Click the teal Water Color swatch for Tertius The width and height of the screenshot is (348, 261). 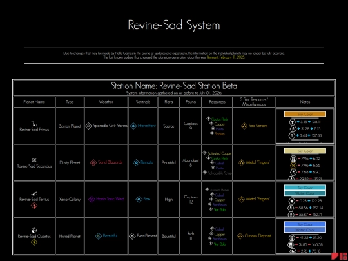click(x=305, y=193)
